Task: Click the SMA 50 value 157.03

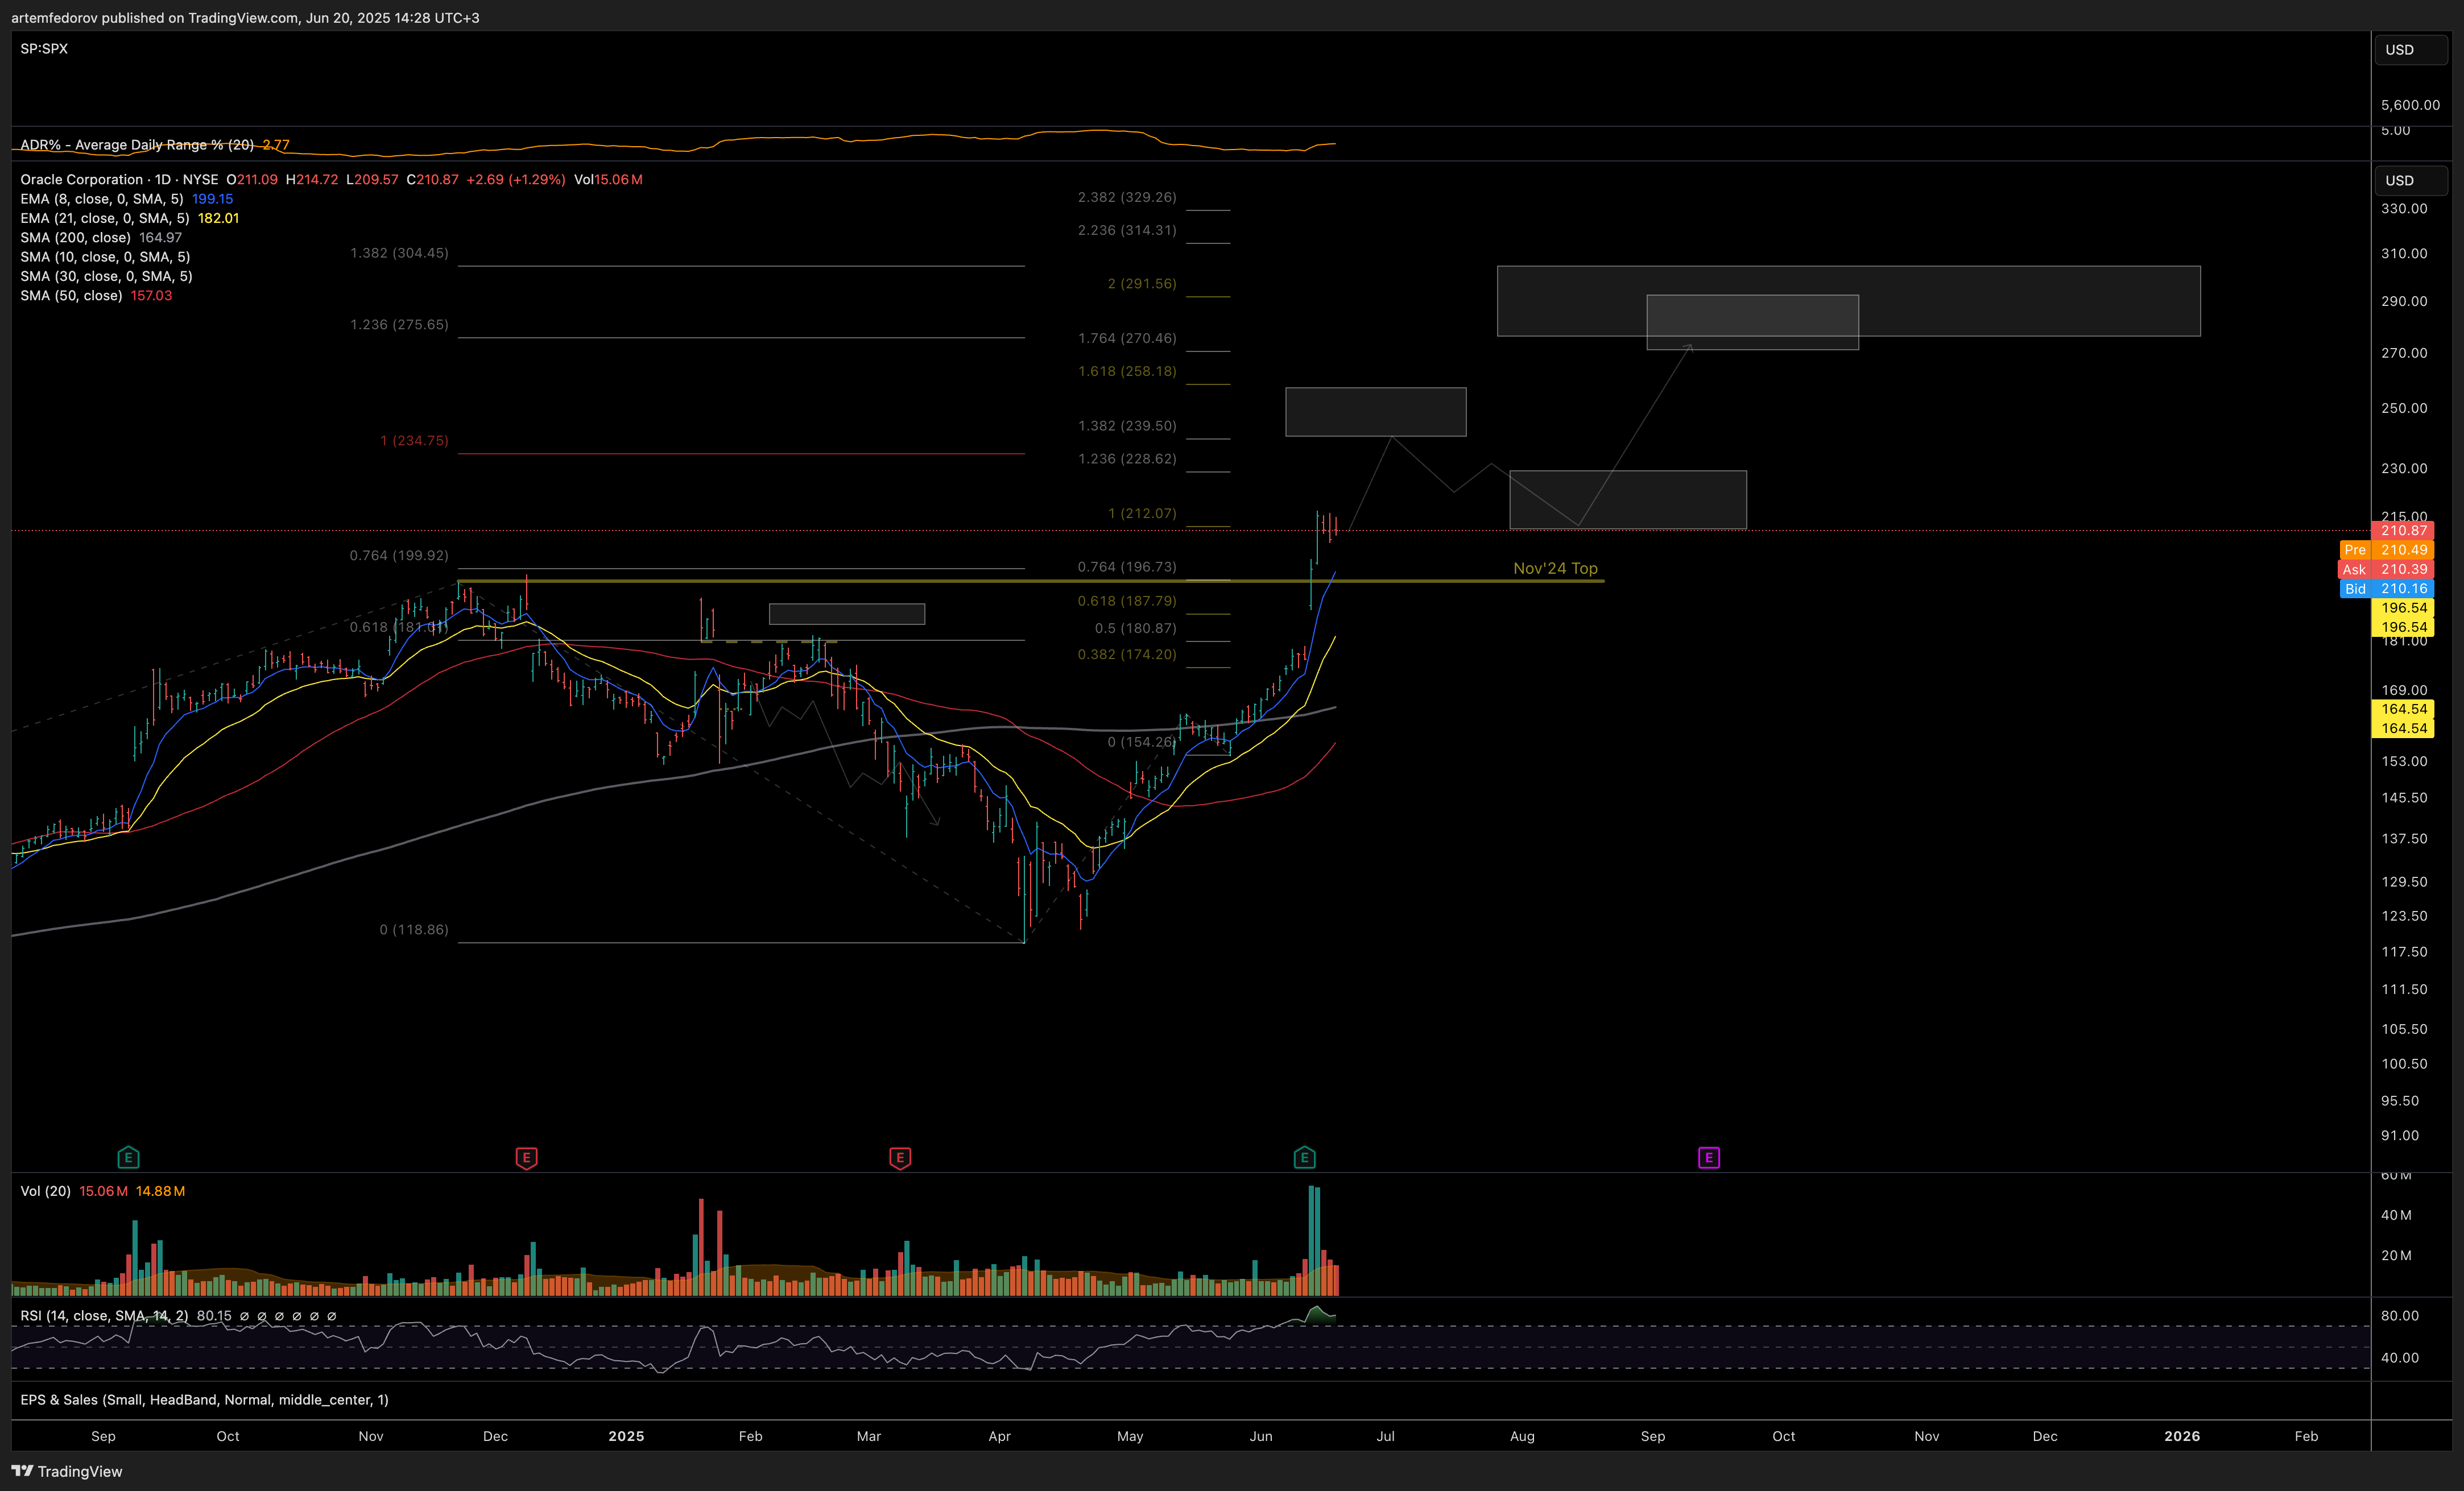Action: [x=151, y=296]
